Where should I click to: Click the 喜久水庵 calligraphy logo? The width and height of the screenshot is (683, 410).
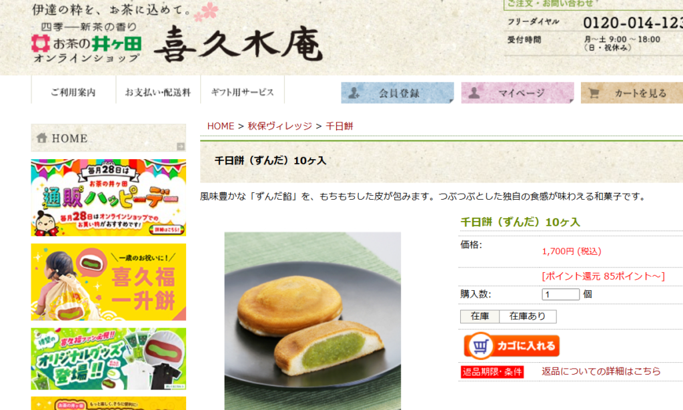coord(238,43)
